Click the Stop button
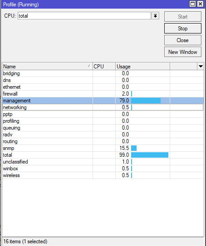The height and width of the screenshot is (246, 206). 183,29
